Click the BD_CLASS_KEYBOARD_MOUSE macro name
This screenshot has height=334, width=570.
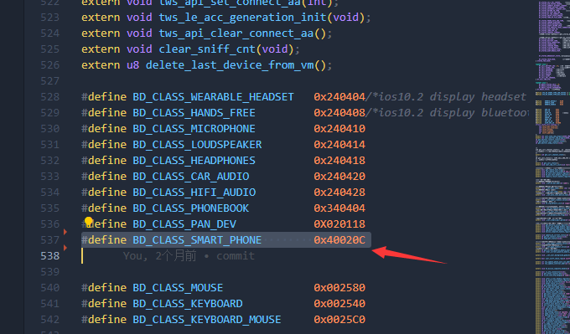point(207,320)
